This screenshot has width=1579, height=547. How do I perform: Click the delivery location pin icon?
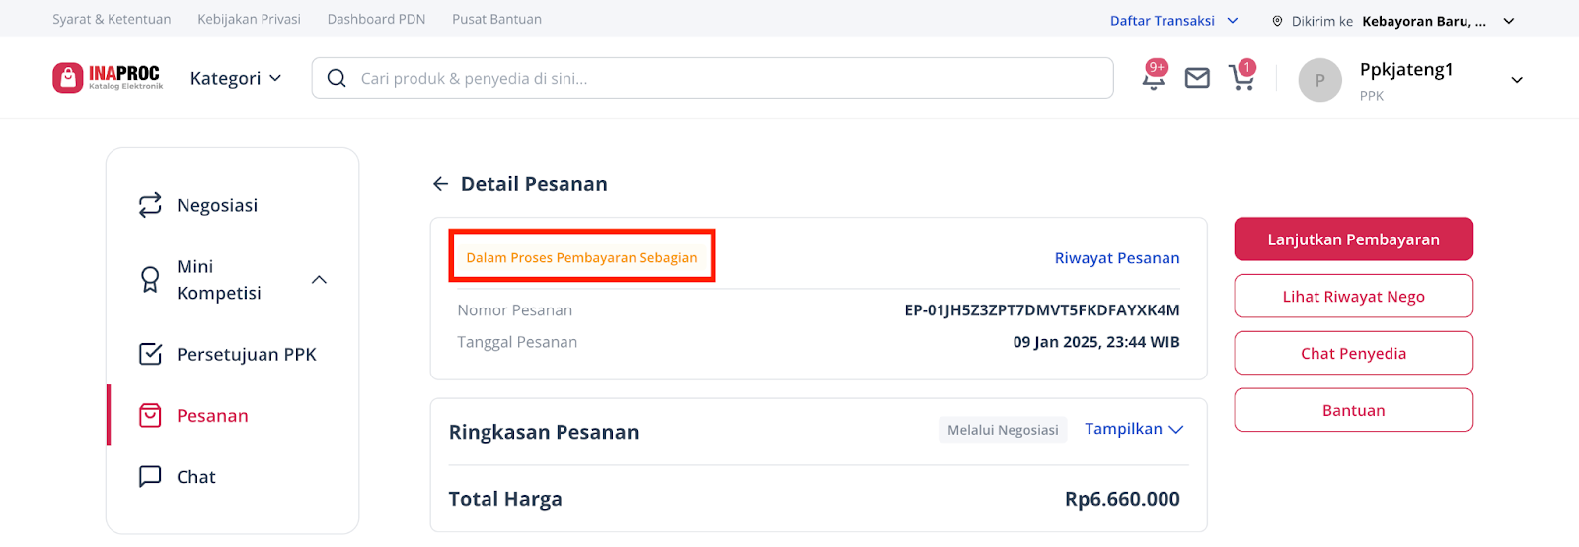tap(1277, 21)
